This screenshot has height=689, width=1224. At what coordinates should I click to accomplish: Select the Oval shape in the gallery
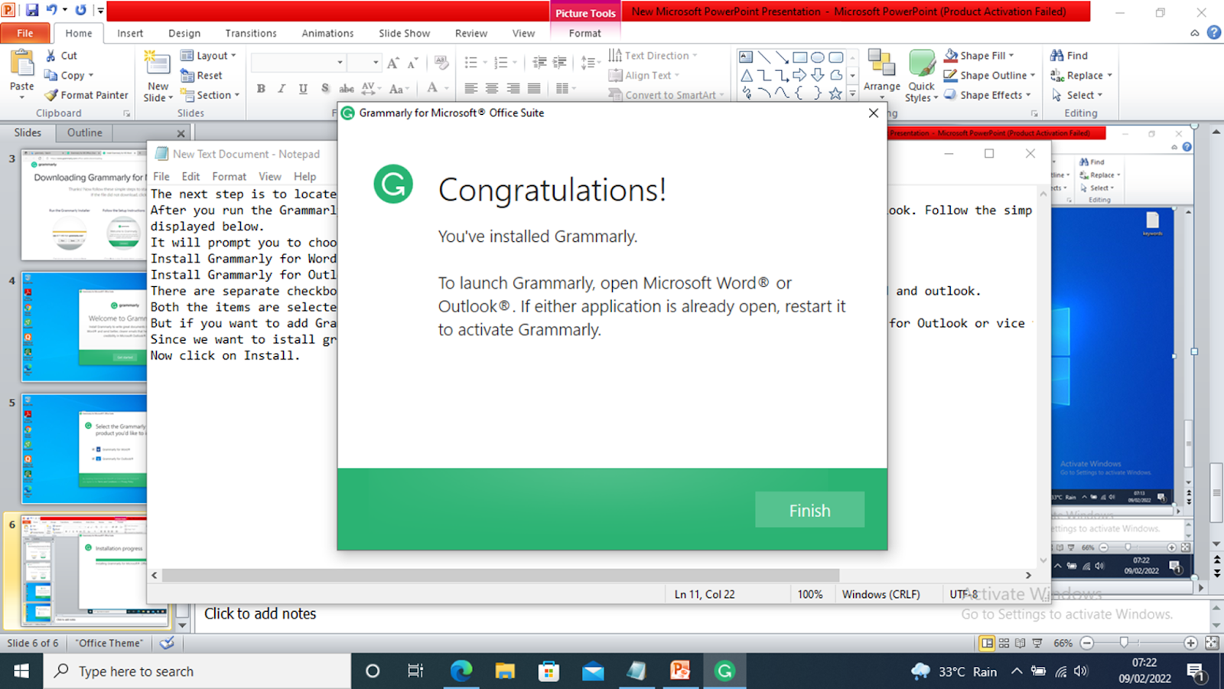818,57
